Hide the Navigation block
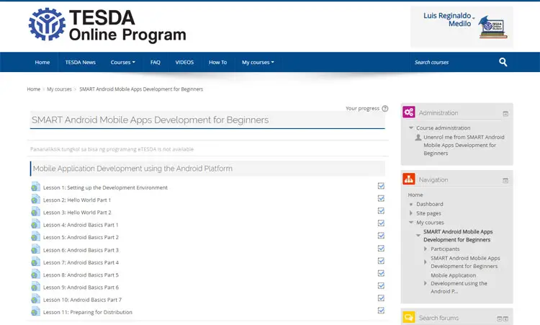The width and height of the screenshot is (540, 325). (505, 180)
